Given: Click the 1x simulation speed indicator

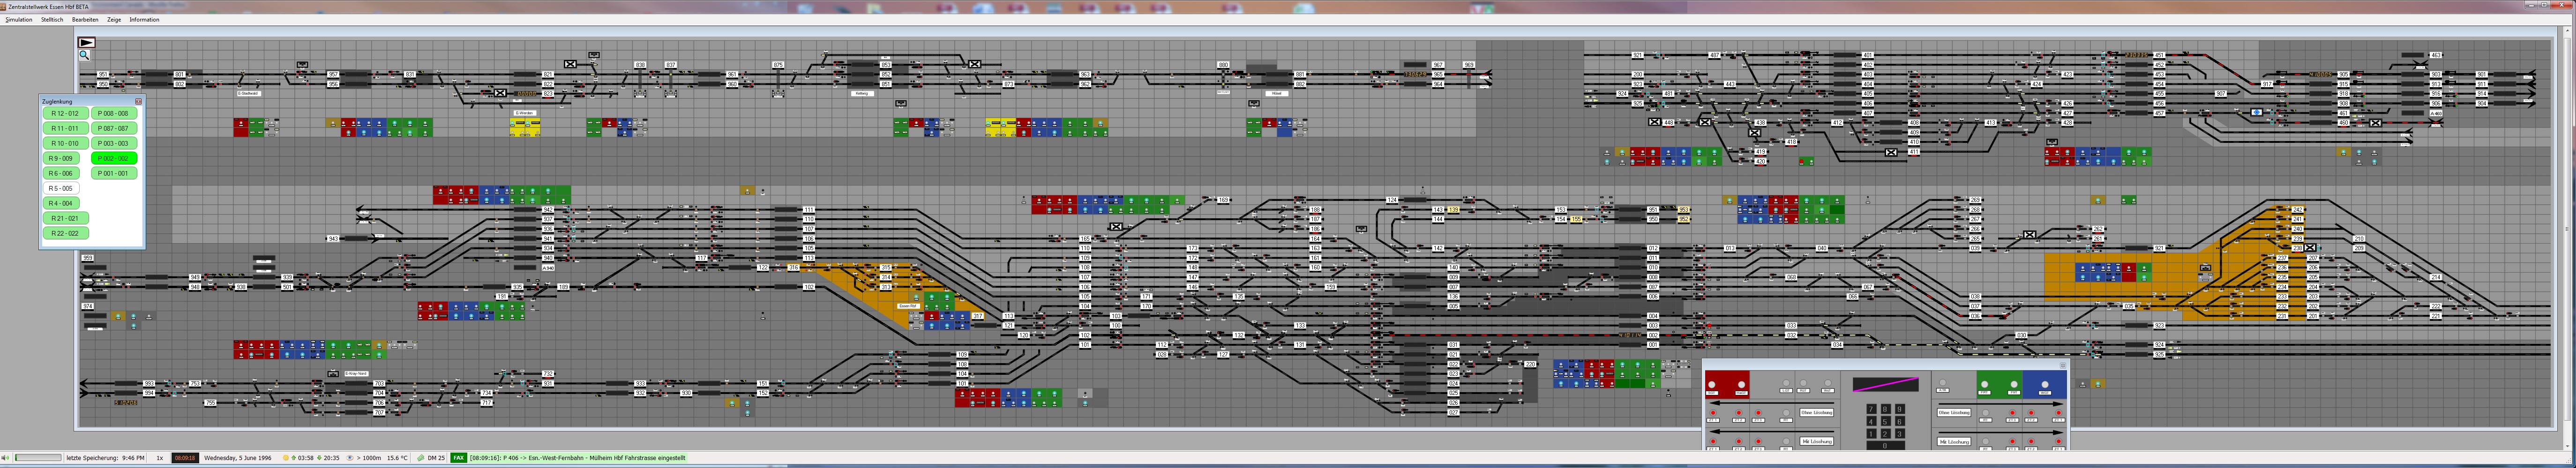Looking at the screenshot, I should click(x=160, y=458).
